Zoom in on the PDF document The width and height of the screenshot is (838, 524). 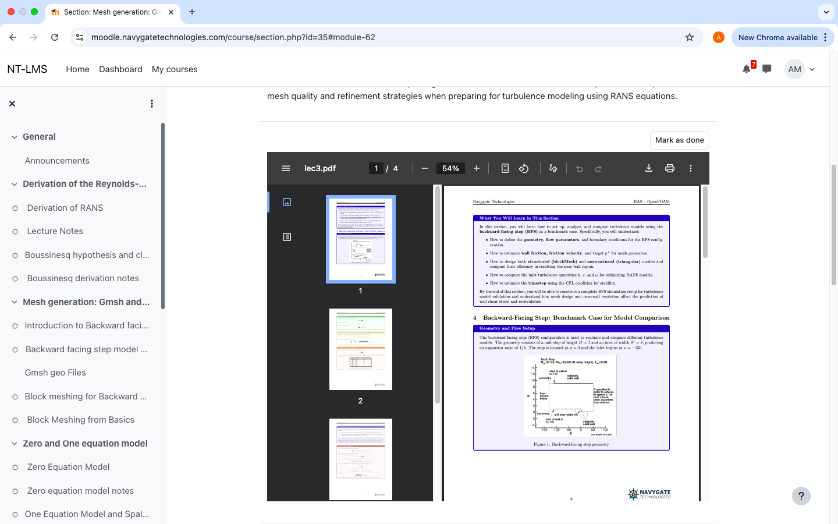[477, 168]
